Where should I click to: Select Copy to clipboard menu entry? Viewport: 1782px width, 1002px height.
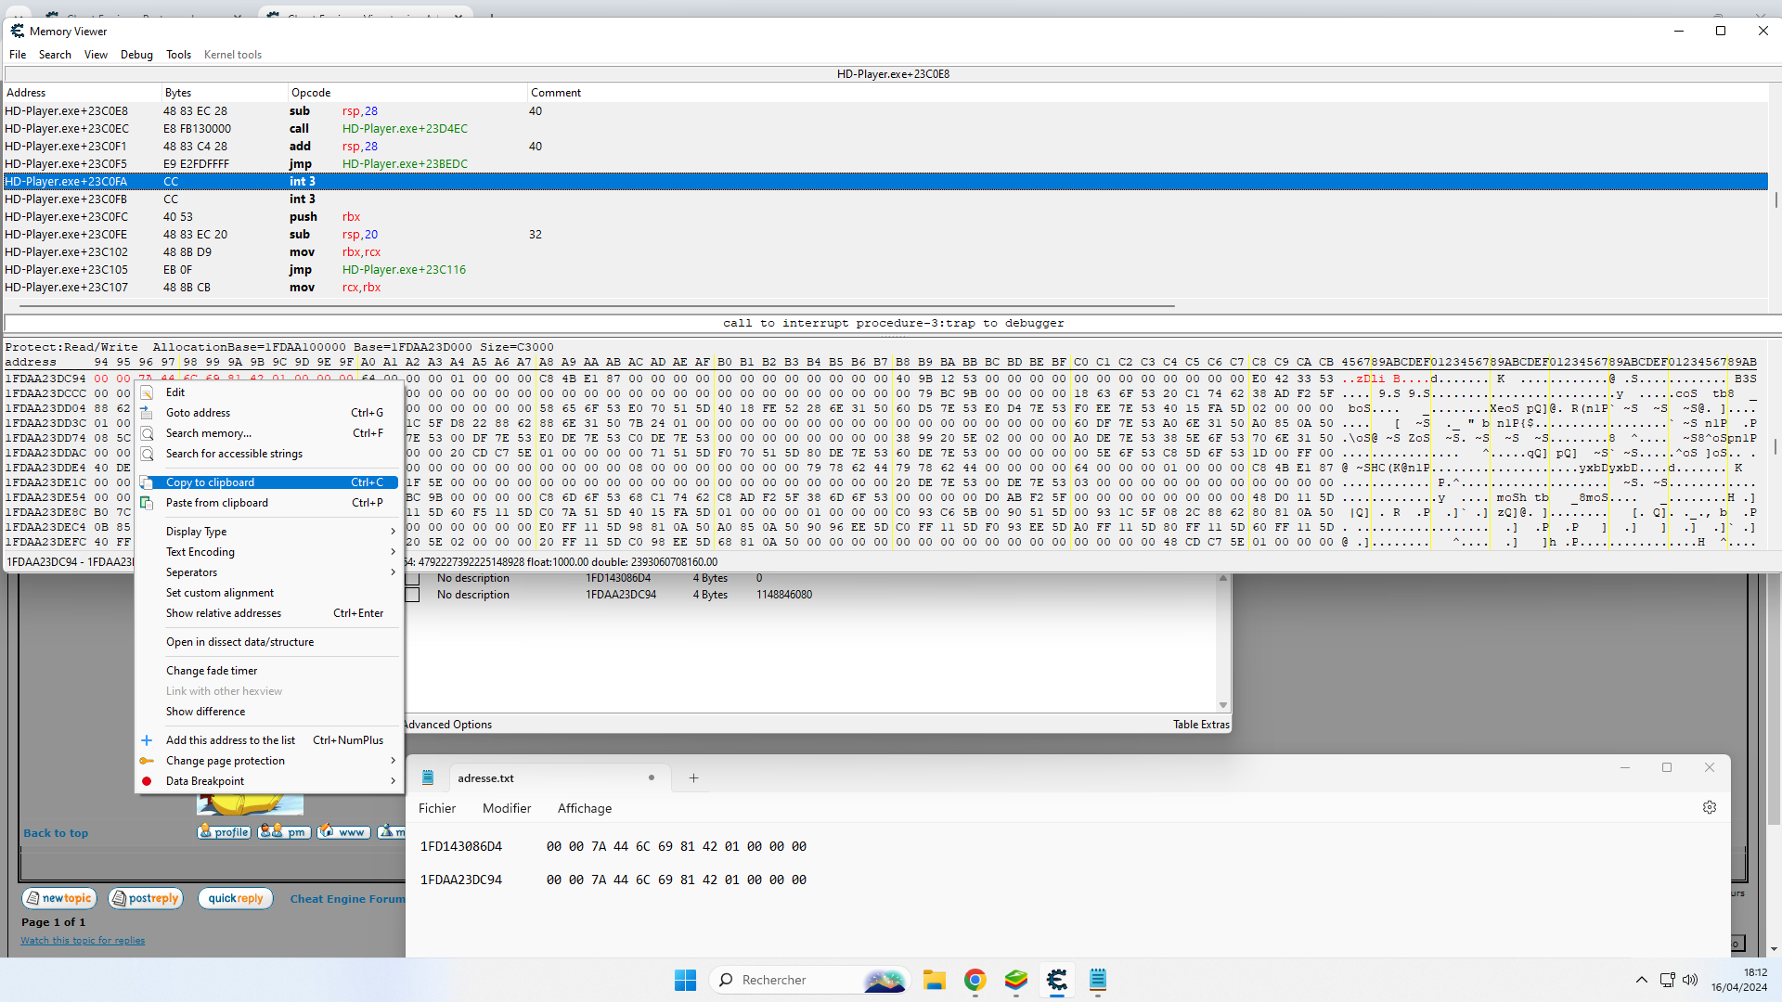211,482
